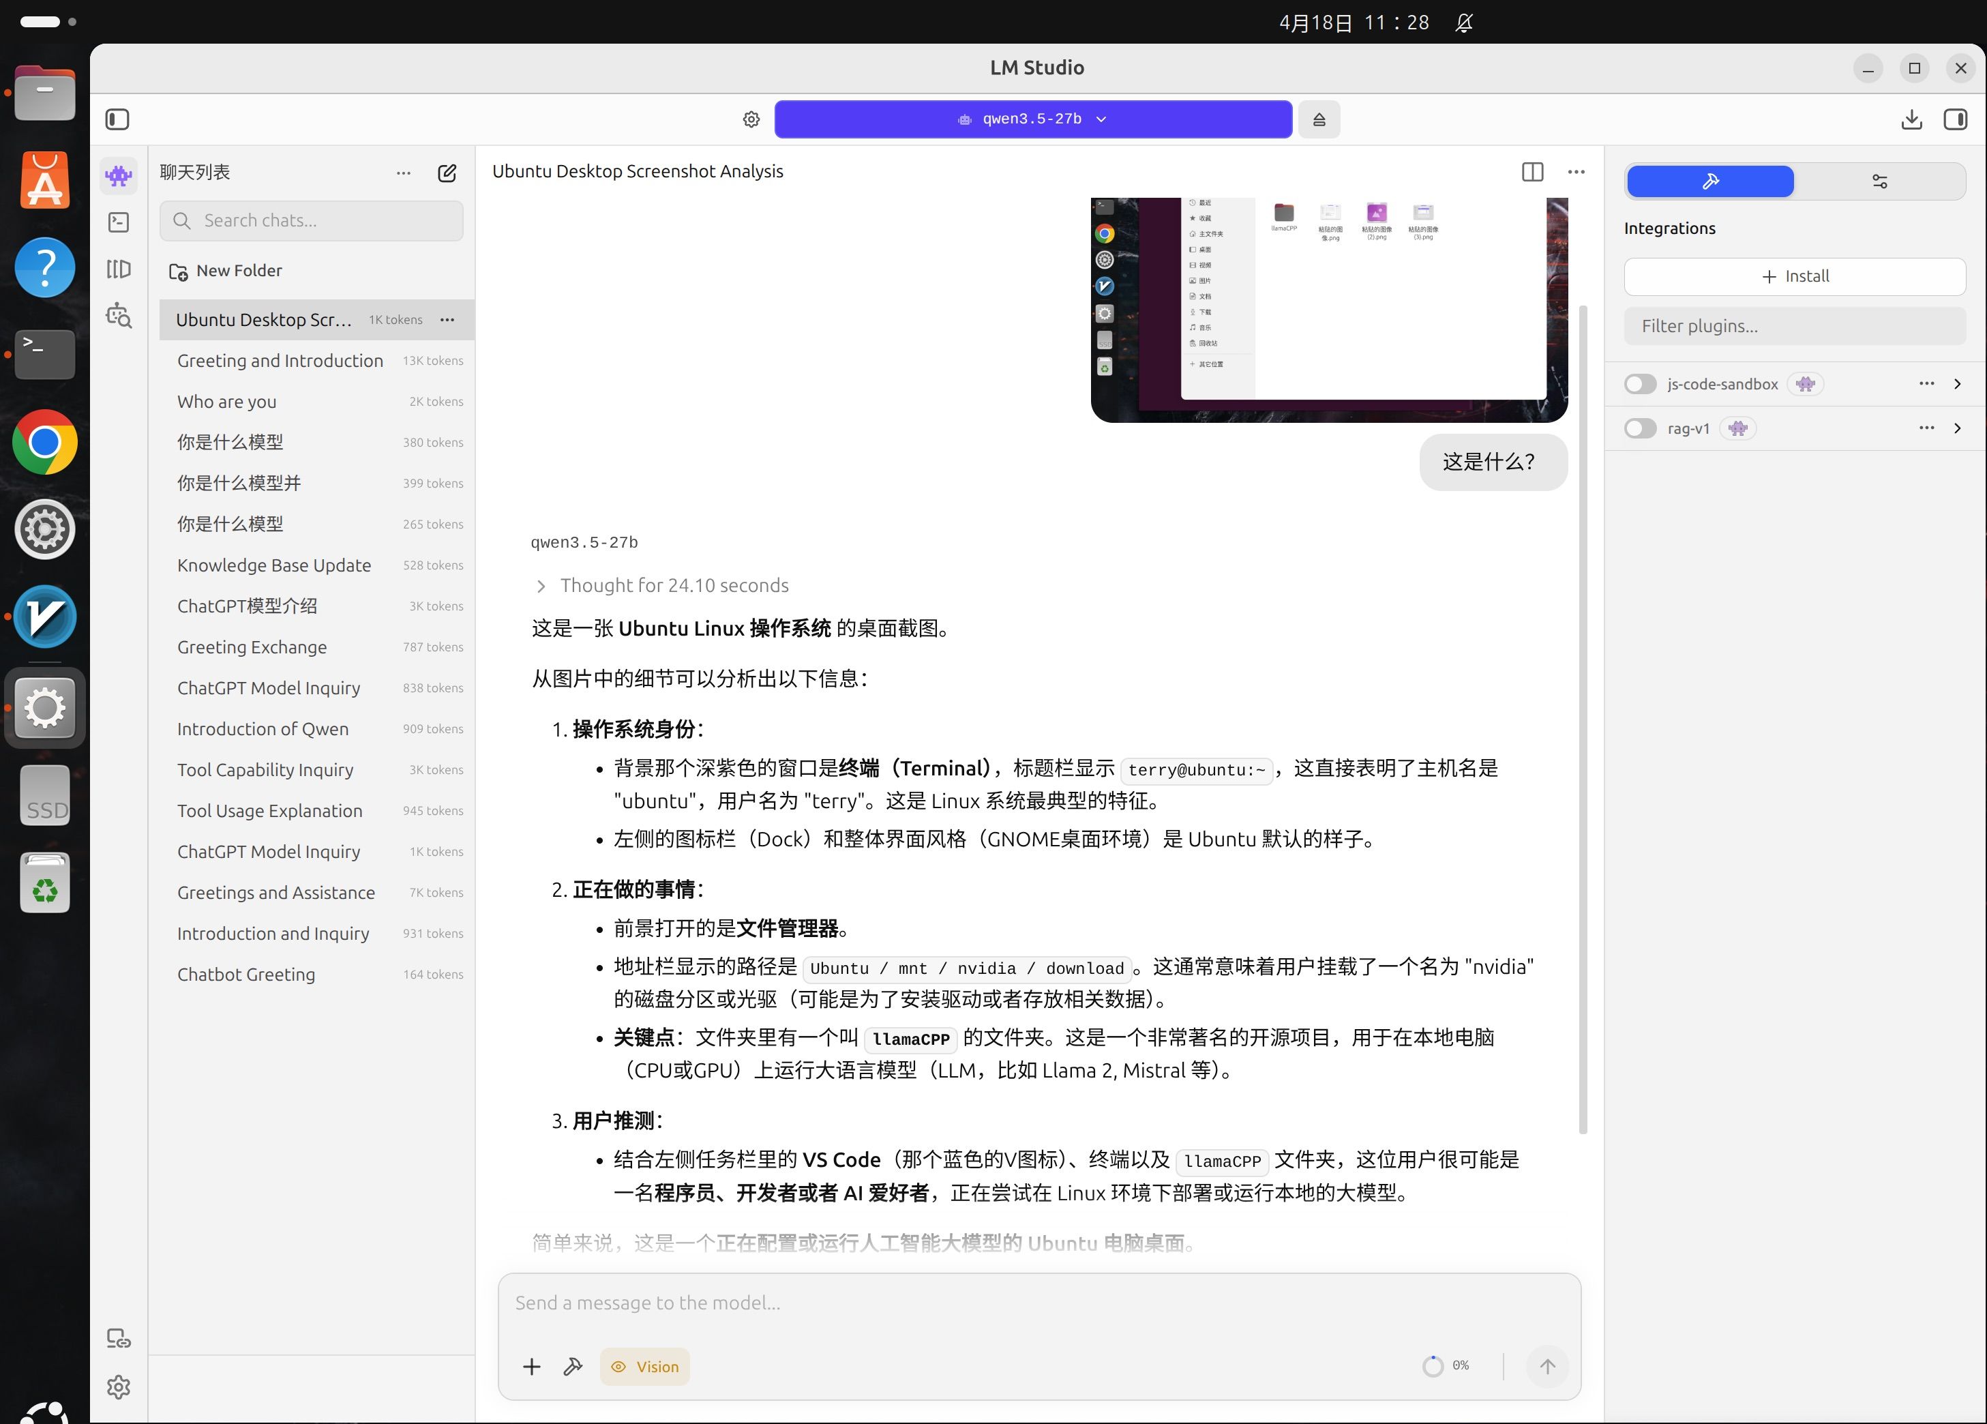Open notifications bell in top bar

pos(1464,23)
